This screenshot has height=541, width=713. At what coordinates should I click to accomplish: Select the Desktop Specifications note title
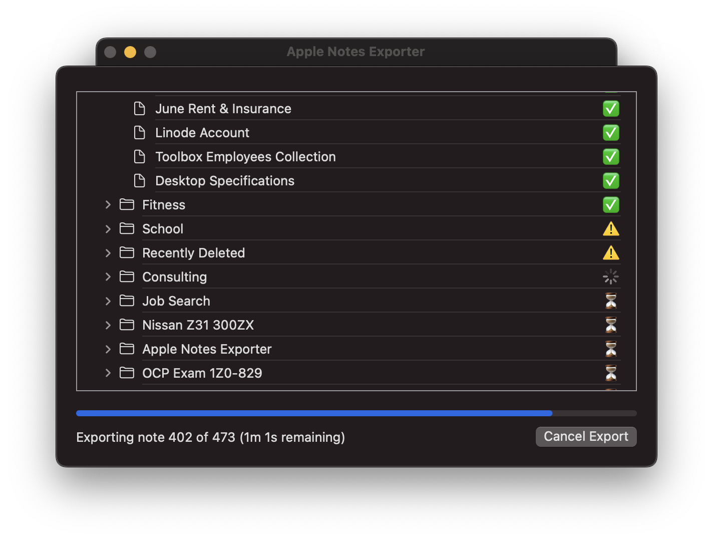click(x=225, y=181)
